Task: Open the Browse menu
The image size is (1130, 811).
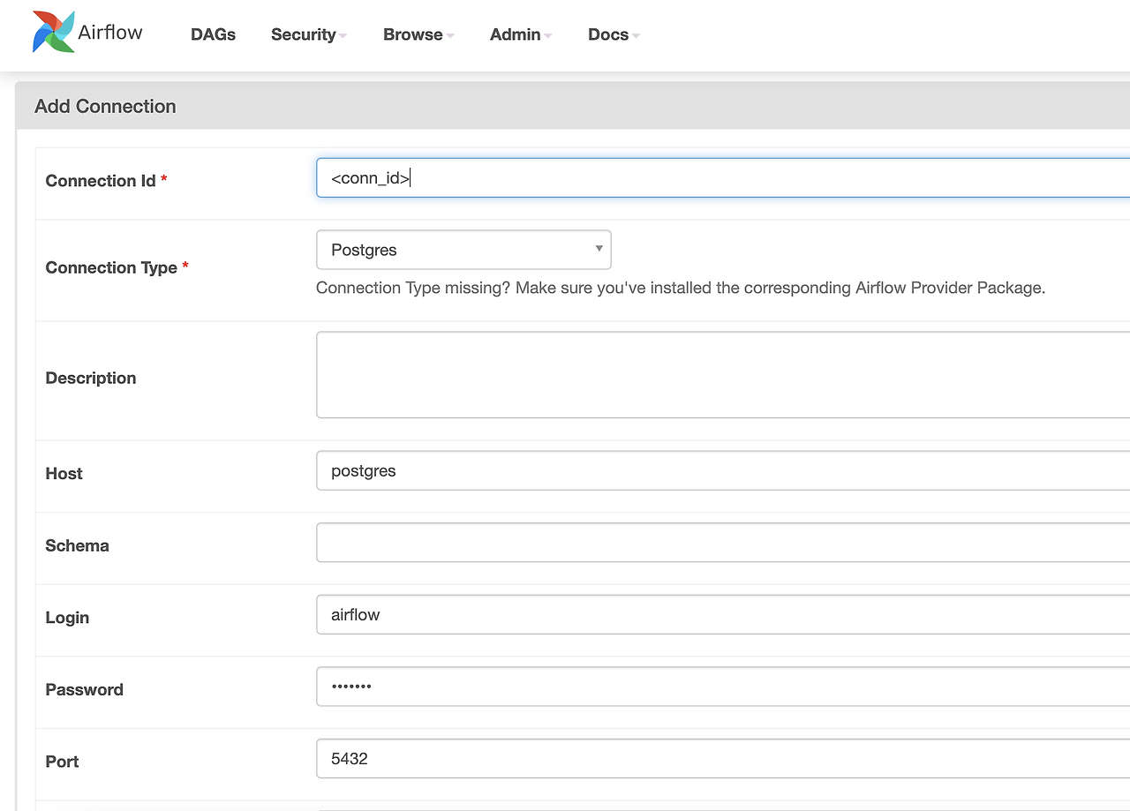Action: [x=418, y=34]
